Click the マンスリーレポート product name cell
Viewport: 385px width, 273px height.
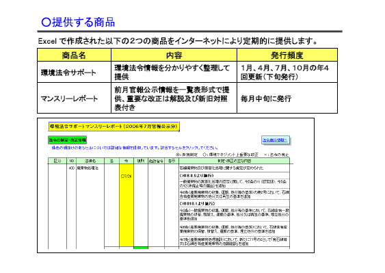(x=74, y=99)
